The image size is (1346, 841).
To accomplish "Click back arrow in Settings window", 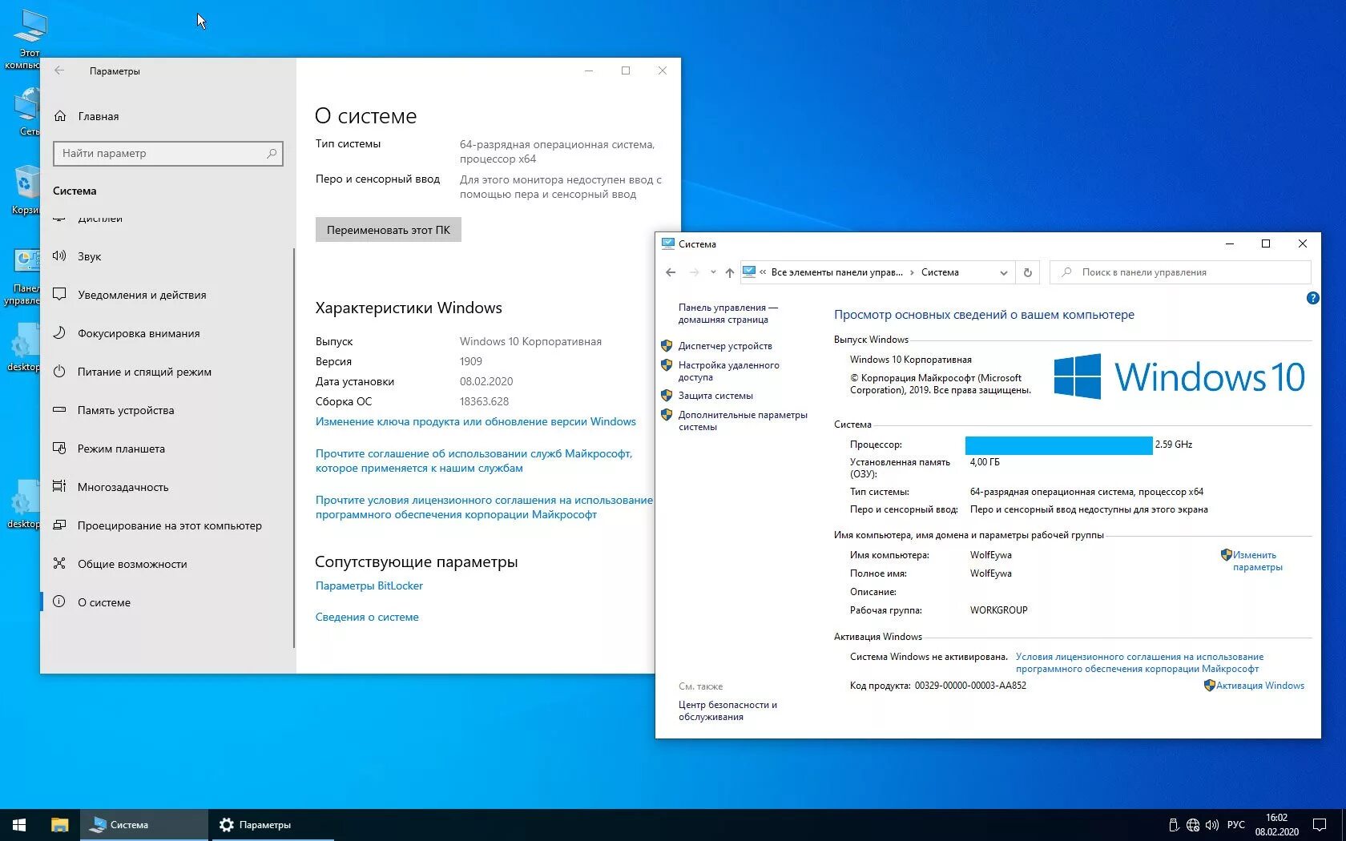I will (60, 70).
